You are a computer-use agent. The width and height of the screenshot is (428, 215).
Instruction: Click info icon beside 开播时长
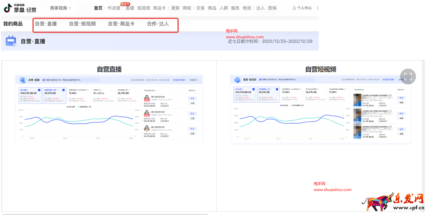101,90
